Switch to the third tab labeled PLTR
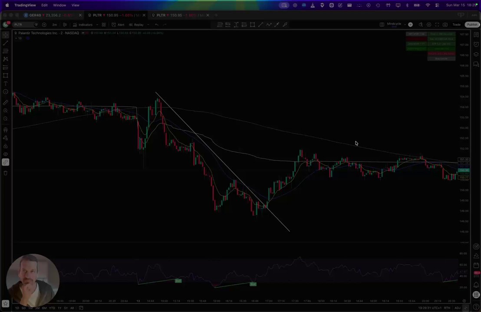The image size is (481, 312). point(181,15)
